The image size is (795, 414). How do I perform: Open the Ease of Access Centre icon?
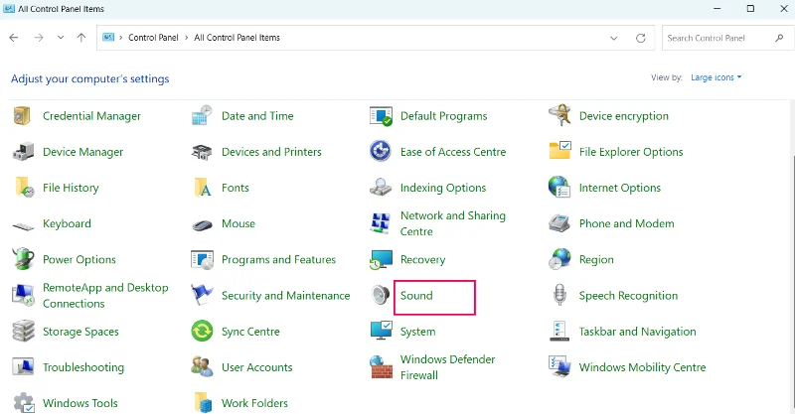[x=381, y=152]
